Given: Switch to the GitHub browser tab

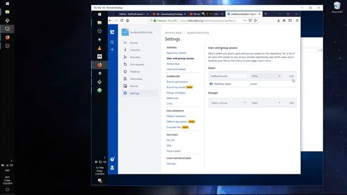Looking at the screenshot, I should [132, 14].
